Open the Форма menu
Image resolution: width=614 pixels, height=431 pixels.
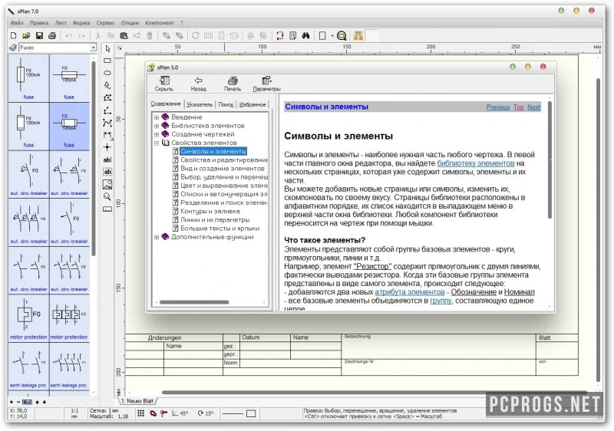click(x=81, y=23)
